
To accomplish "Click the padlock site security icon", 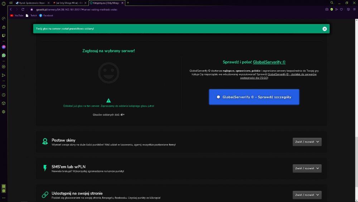I will [x=32, y=9].
